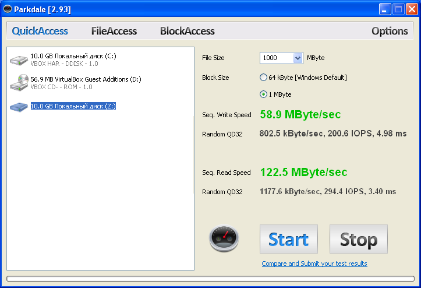Click the blue Z: drive icon

19,107
